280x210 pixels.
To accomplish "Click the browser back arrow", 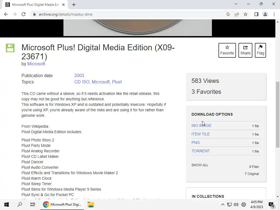I will pyautogui.click(x=6, y=14).
